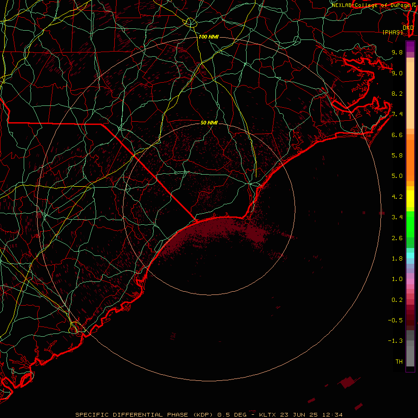This screenshot has width=418, height=418.
Task: Click the 9.8 scale value
Action: [397, 52]
